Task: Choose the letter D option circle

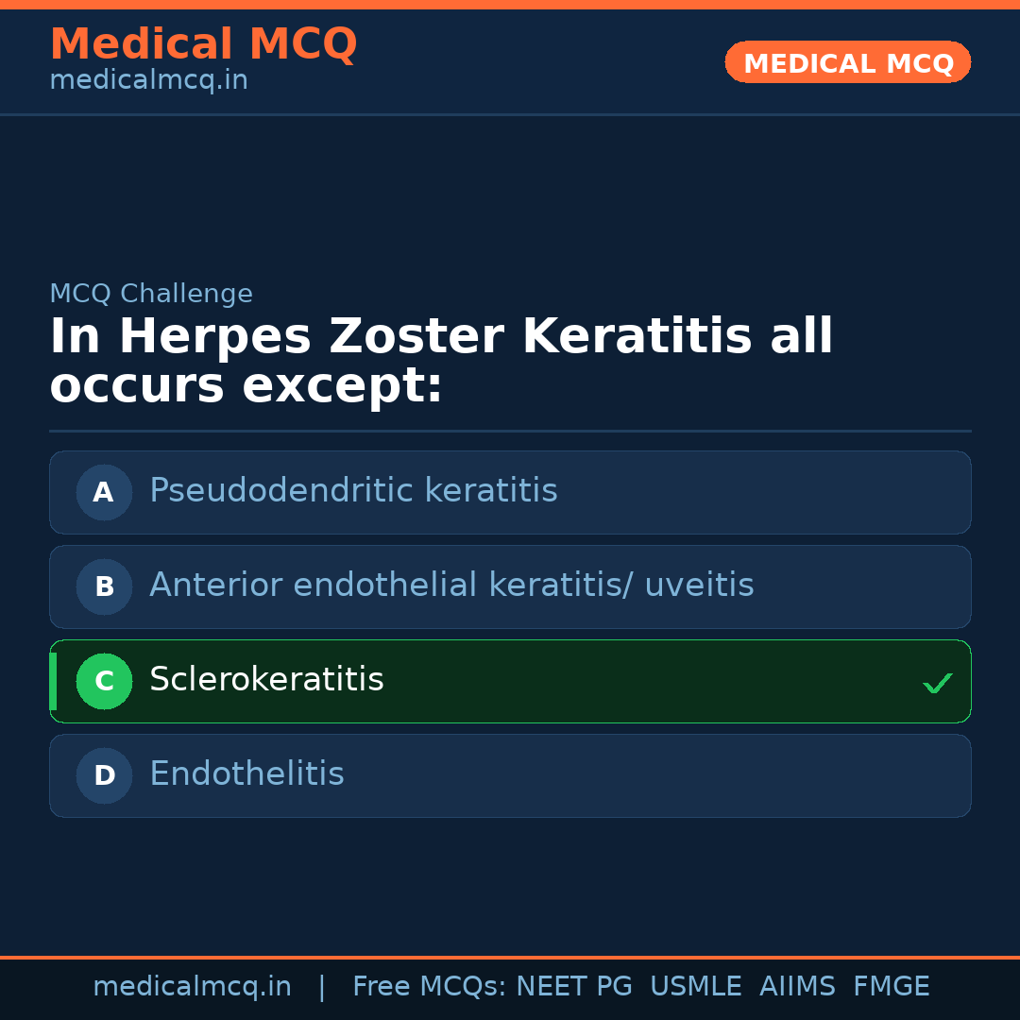Action: [104, 775]
